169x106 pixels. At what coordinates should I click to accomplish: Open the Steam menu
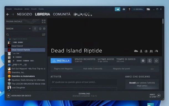9,9
